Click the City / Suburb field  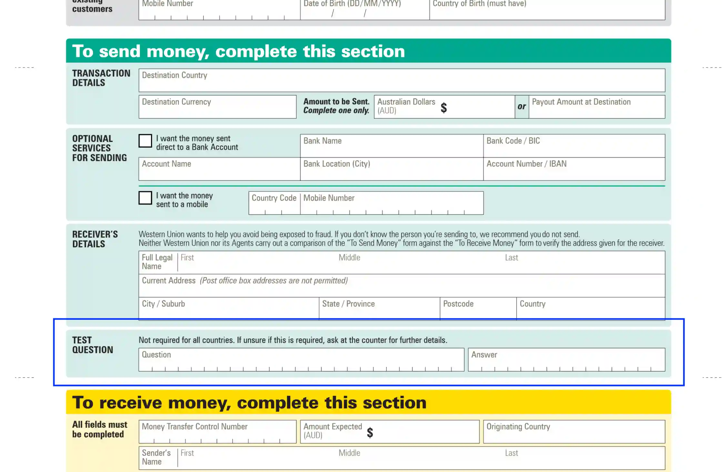[229, 309]
